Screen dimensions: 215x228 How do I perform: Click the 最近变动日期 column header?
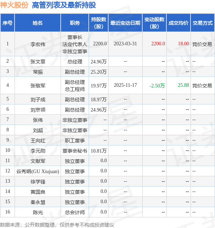click(x=125, y=23)
